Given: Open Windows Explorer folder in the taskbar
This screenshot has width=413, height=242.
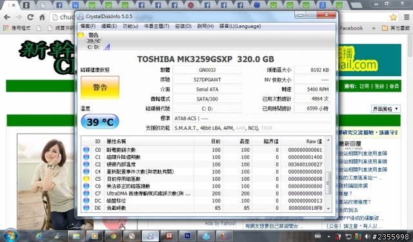Looking at the screenshot, I should pyautogui.click(x=76, y=236).
